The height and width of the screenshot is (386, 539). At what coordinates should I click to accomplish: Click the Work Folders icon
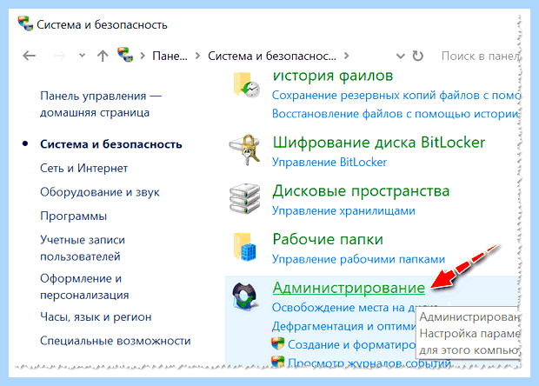point(245,247)
